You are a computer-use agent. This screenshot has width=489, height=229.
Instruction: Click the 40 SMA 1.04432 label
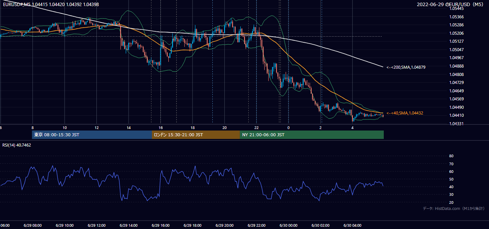[x=405, y=113]
